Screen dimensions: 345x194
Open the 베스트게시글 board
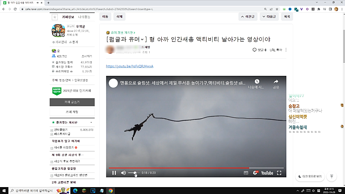[62, 134]
